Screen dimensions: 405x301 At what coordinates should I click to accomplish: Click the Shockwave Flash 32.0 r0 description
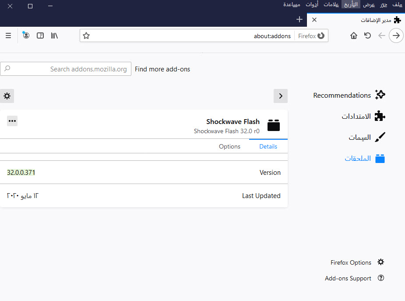pos(226,131)
